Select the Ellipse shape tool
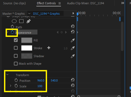 14,21
